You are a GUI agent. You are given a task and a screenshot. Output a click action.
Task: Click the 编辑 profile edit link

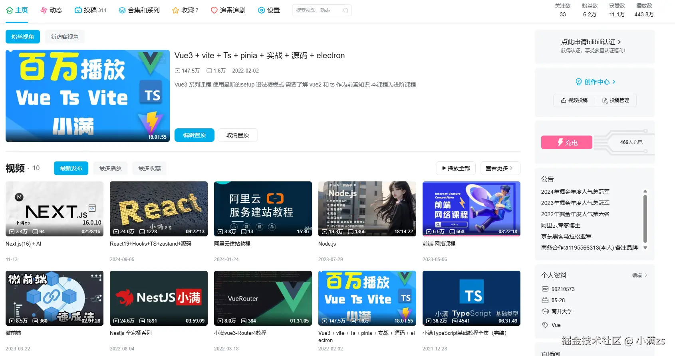(639, 275)
